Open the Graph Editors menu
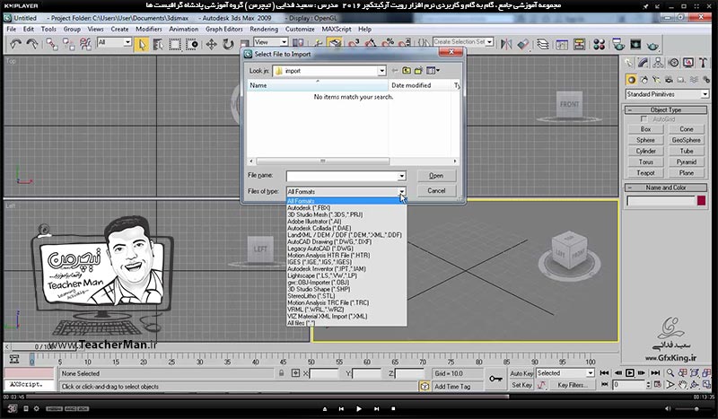The height and width of the screenshot is (419, 718). tap(223, 29)
